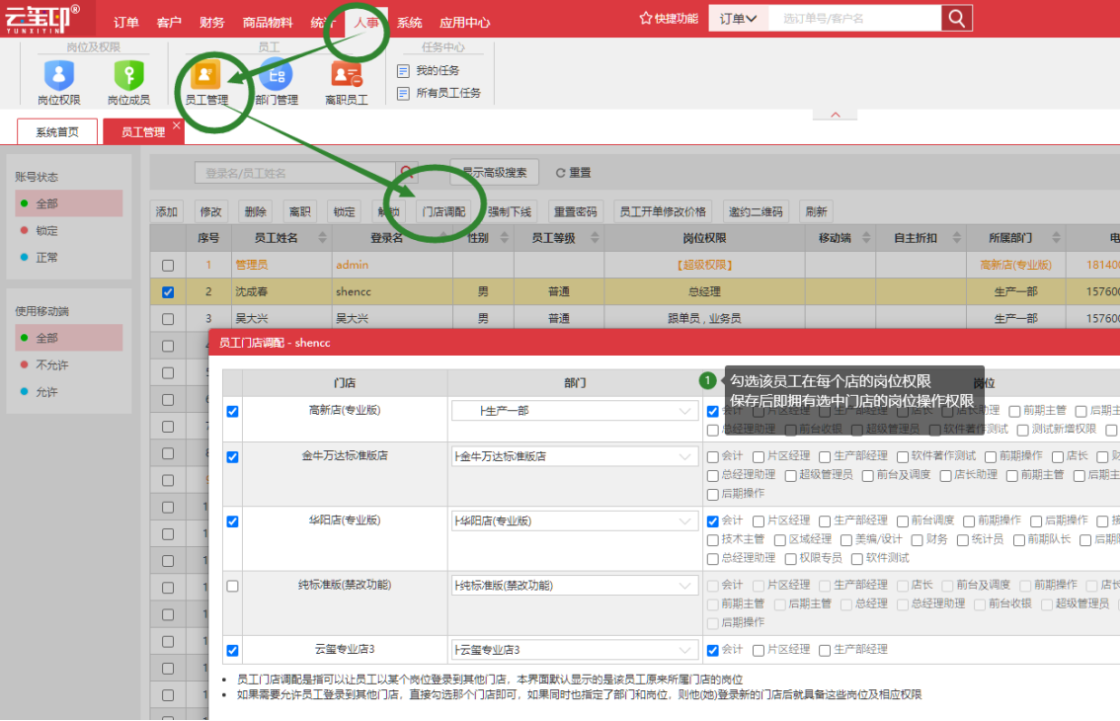Screen dimensions: 1120x721
Task: Uncheck the 华阳店(专业版) store checkbox
Action: click(x=232, y=521)
